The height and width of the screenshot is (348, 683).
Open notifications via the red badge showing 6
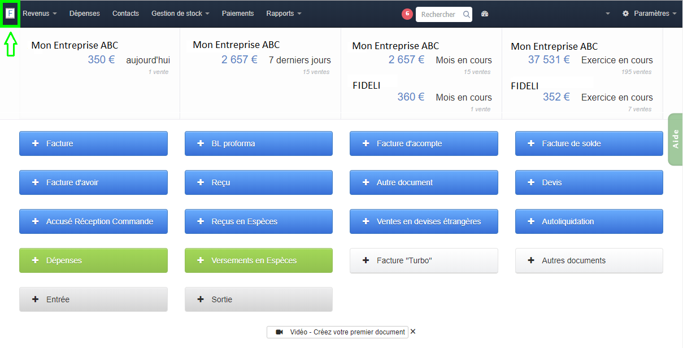coord(407,14)
